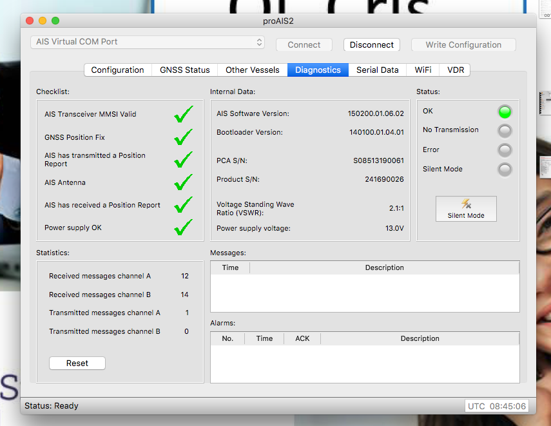The width and height of the screenshot is (551, 426).
Task: Click Transmitted messages channel A count 1
Action: click(x=187, y=313)
